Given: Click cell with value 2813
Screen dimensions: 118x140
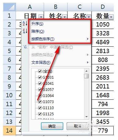Looking at the screenshot, I should pos(103,51).
